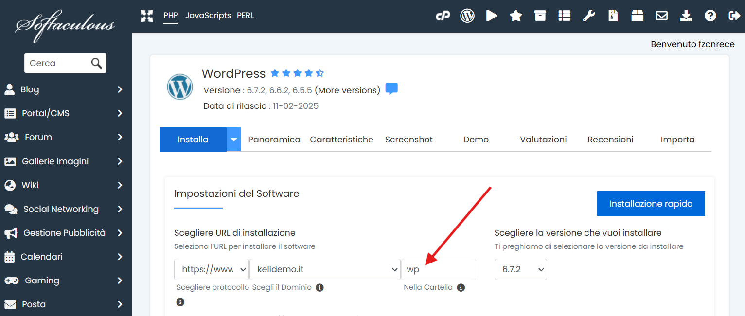
Task: Open WordPress manager icon in the top bar
Action: [467, 16]
